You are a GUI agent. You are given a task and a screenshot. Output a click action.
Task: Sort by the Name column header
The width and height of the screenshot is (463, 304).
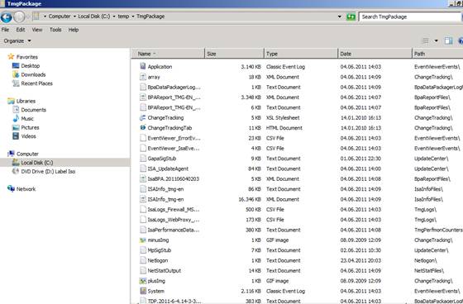coord(168,54)
